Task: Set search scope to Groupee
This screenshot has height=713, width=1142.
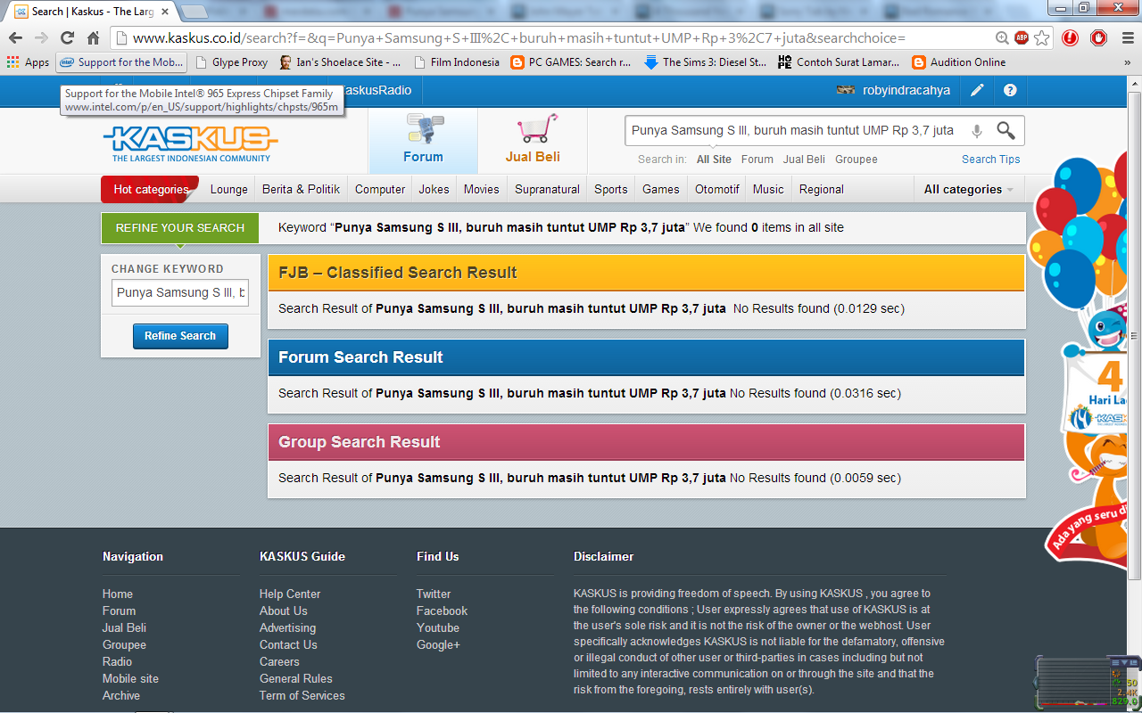Action: (856, 160)
